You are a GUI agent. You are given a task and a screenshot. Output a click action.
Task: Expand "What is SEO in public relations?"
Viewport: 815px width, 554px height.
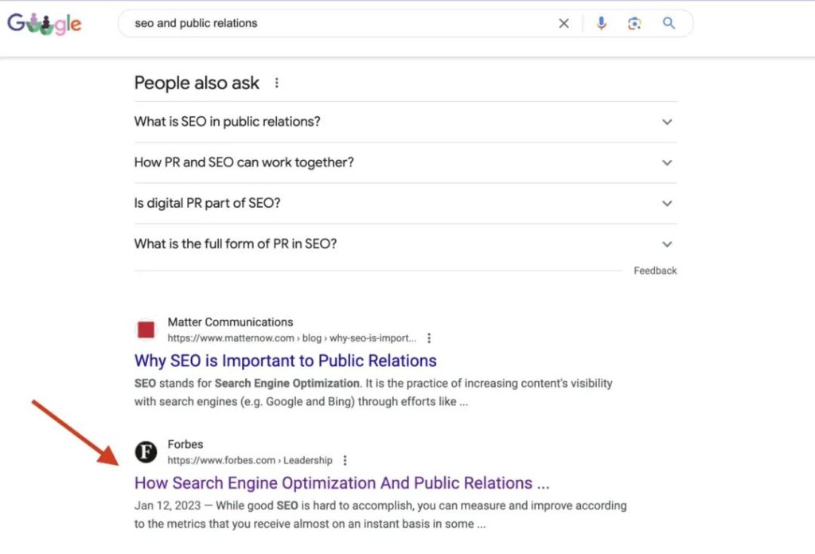point(667,122)
